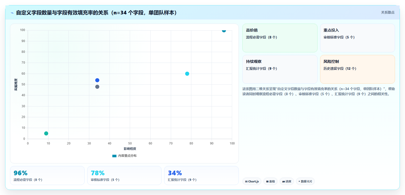Open the 风险控制 quadrant card

click(x=357, y=69)
